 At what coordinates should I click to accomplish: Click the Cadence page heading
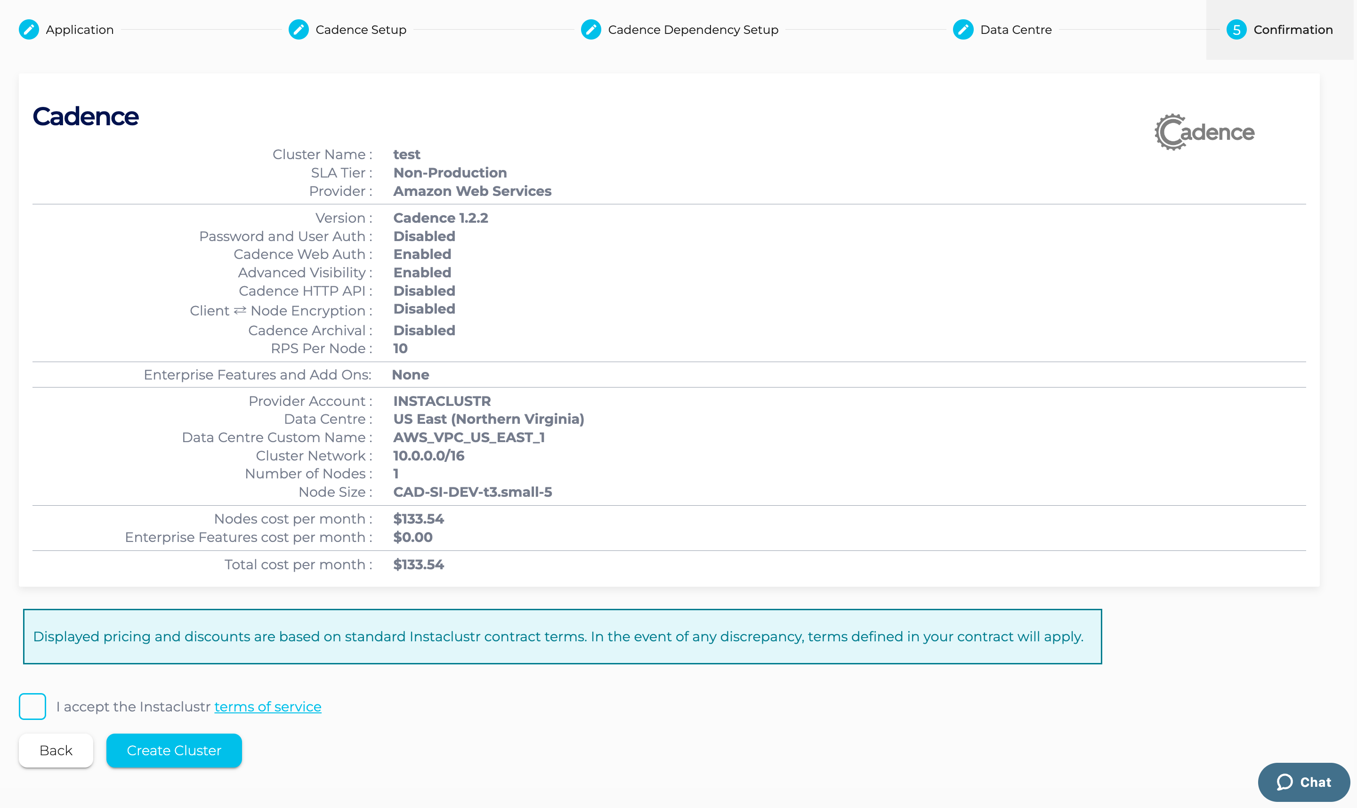coord(85,116)
